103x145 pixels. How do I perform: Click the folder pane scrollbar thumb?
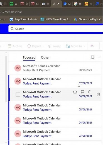(6, 79)
